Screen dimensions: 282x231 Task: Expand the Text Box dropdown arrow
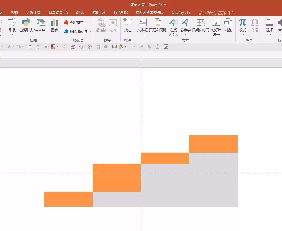point(143,34)
